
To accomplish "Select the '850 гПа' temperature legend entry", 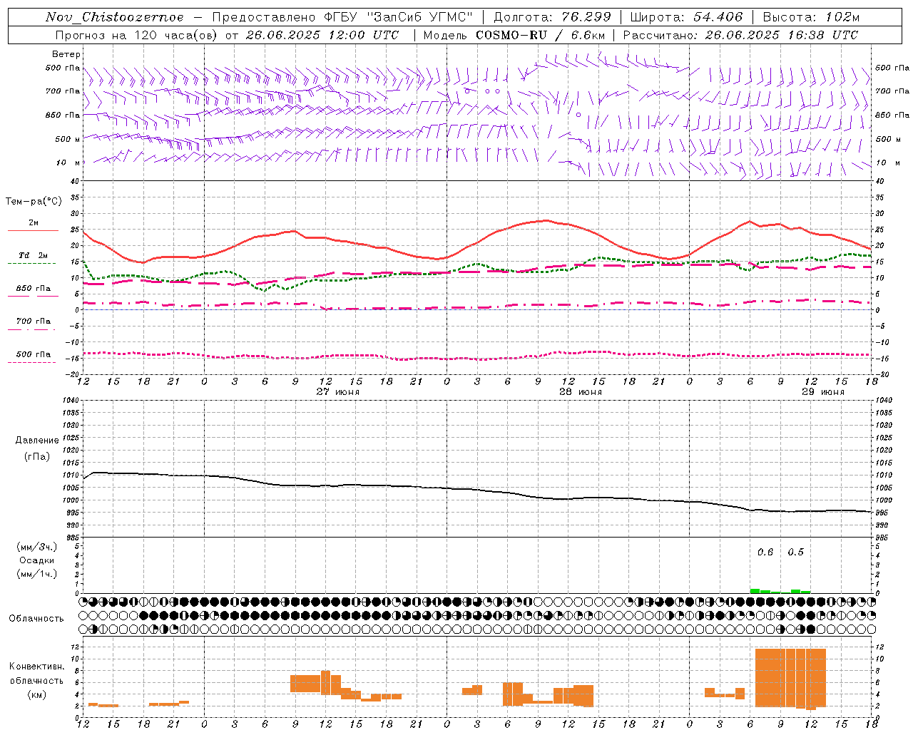I will tap(34, 289).
